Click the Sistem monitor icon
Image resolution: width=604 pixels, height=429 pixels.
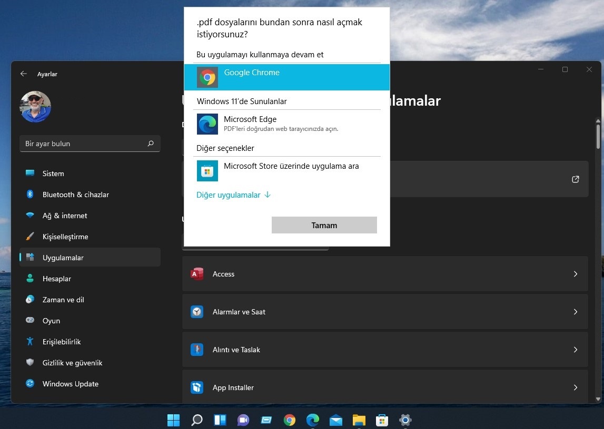click(x=30, y=173)
